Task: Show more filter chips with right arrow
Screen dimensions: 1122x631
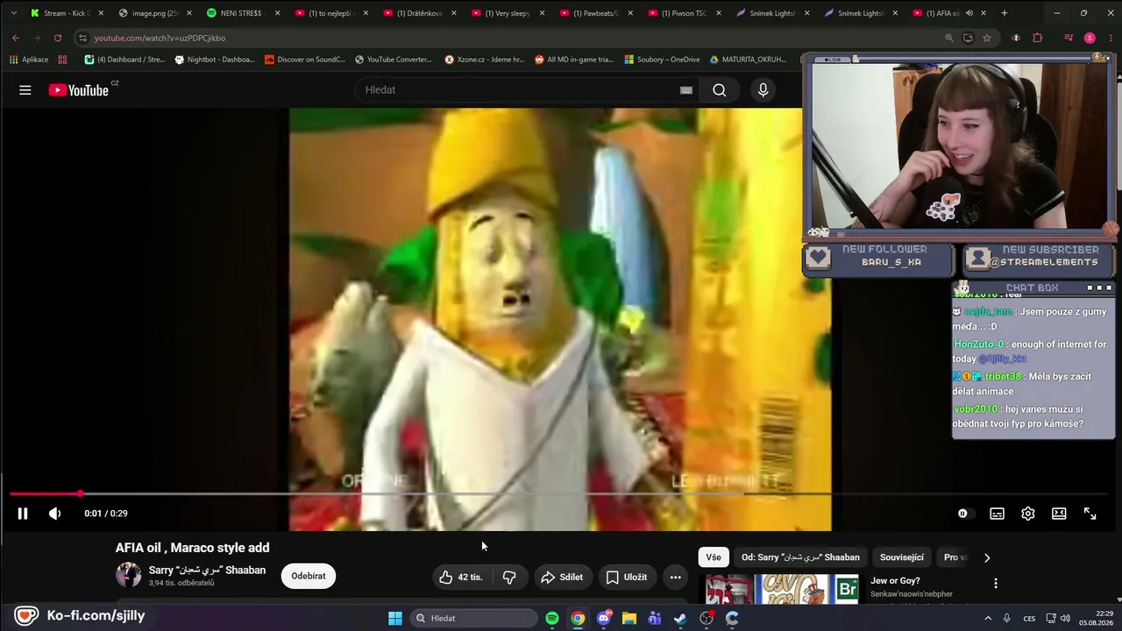Action: click(987, 557)
